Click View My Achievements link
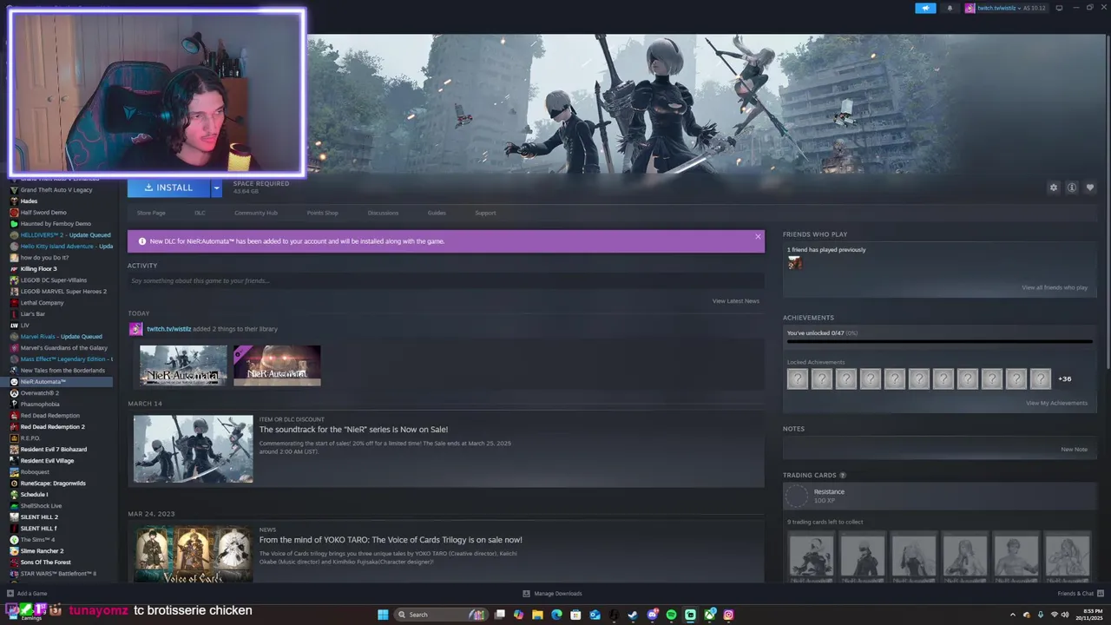This screenshot has height=625, width=1111. [x=1056, y=403]
